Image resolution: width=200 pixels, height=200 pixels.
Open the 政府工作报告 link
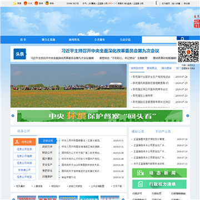(x=76, y=186)
